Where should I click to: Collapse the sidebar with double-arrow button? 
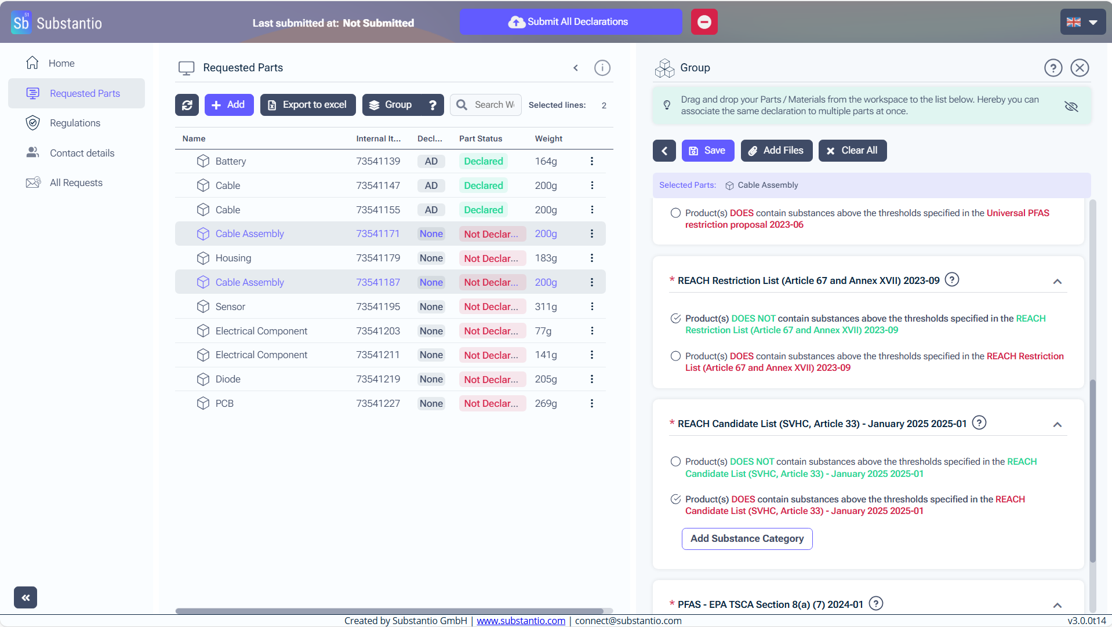click(x=26, y=597)
